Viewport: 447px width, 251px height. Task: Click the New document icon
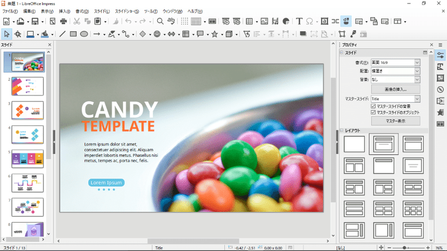click(x=6, y=21)
